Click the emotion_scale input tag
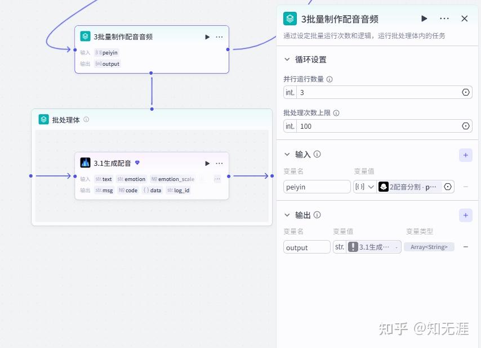Viewport: 481px width, 348px height. pyautogui.click(x=173, y=179)
